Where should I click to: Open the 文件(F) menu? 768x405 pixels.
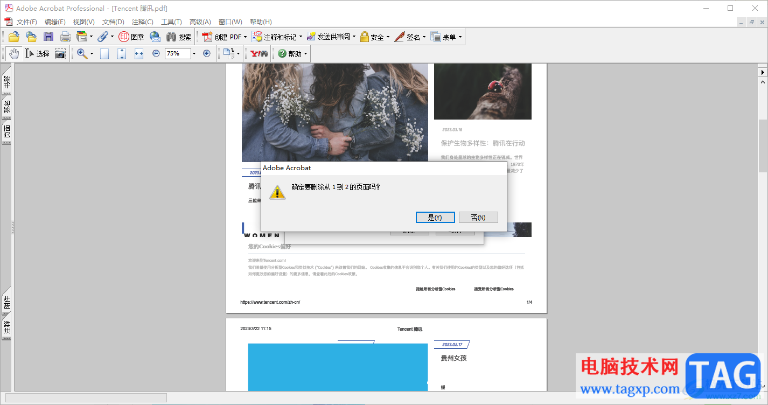tap(26, 22)
